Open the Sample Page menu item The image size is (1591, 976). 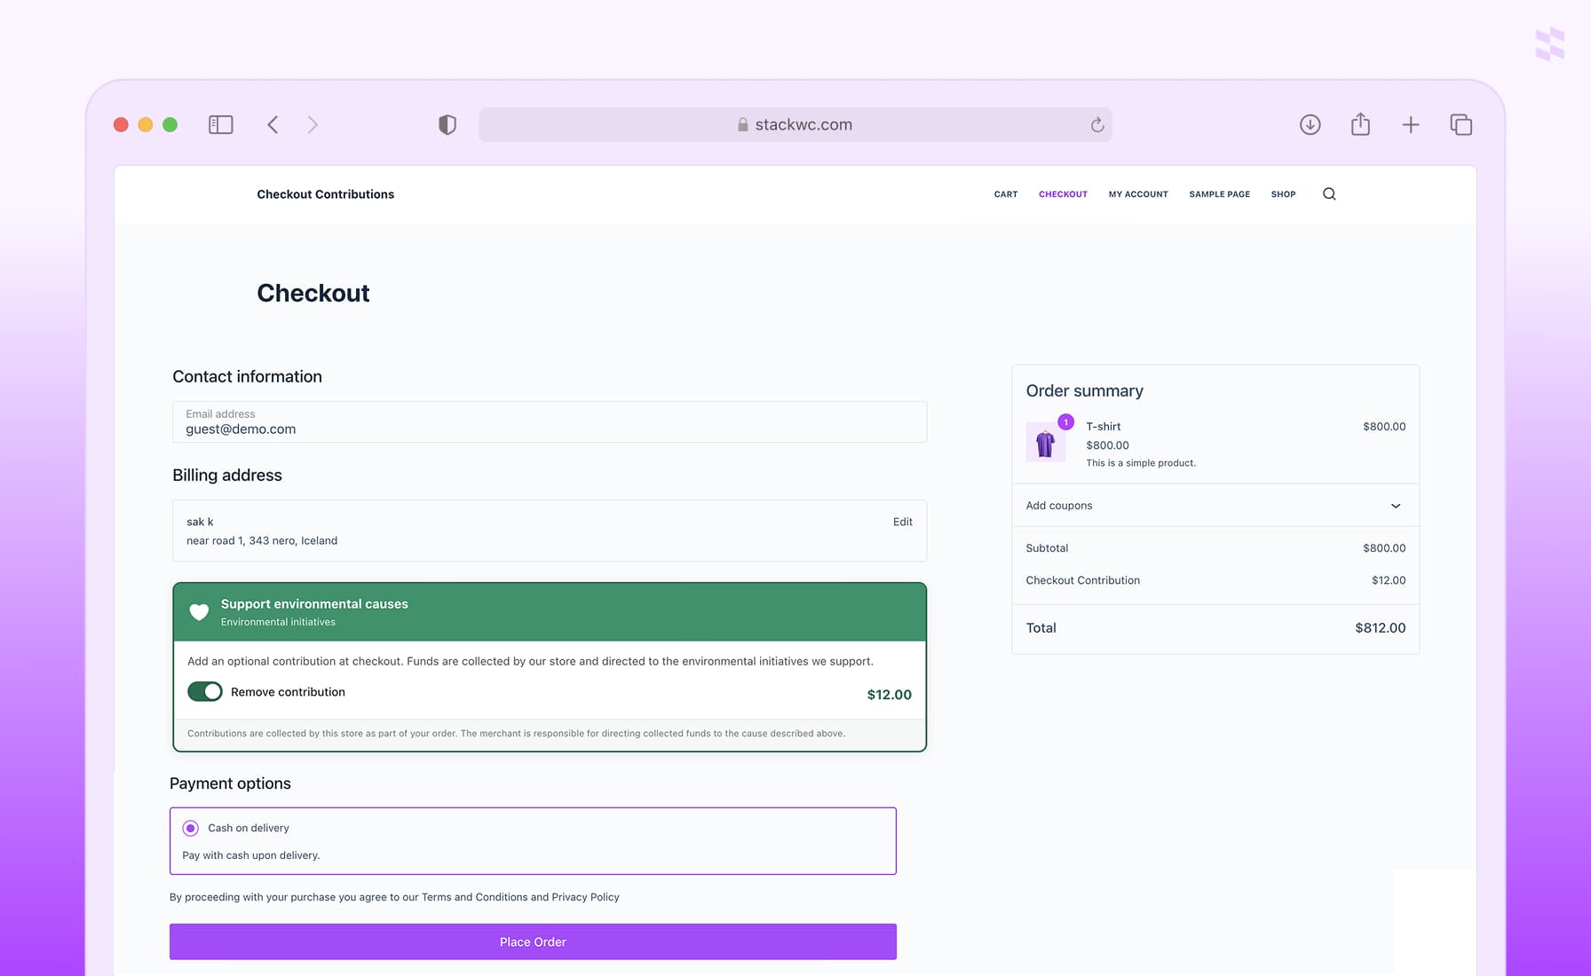pyautogui.click(x=1219, y=194)
